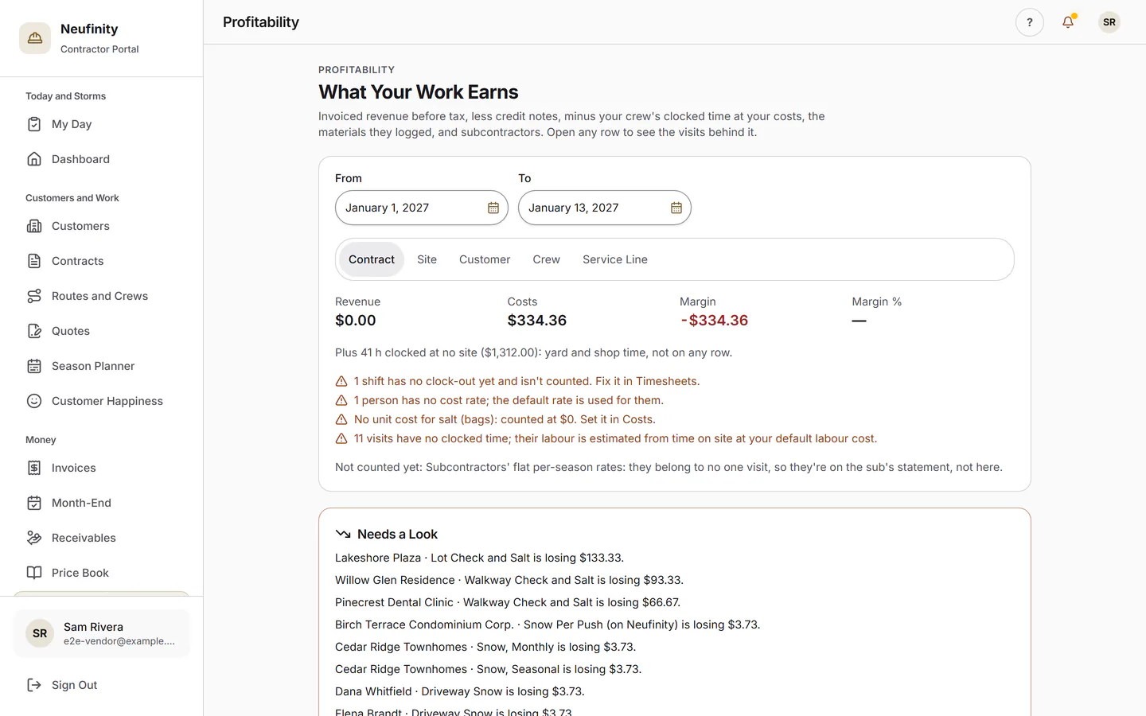Open the SR avatar menu in header
The width and height of the screenshot is (1146, 716).
1109,22
